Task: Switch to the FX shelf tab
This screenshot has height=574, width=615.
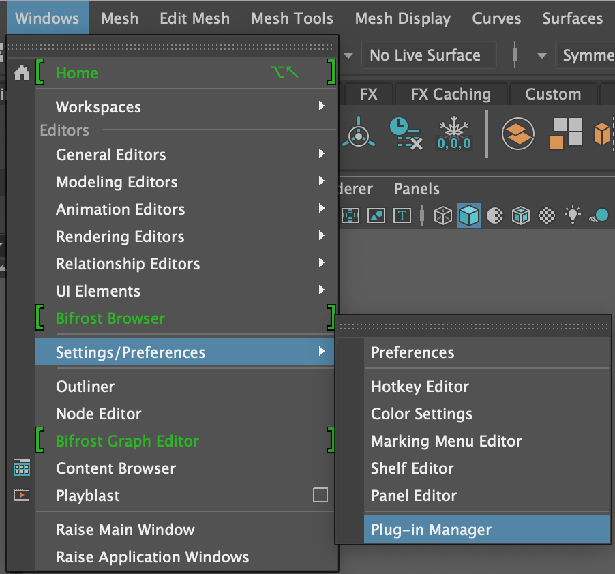Action: click(369, 94)
